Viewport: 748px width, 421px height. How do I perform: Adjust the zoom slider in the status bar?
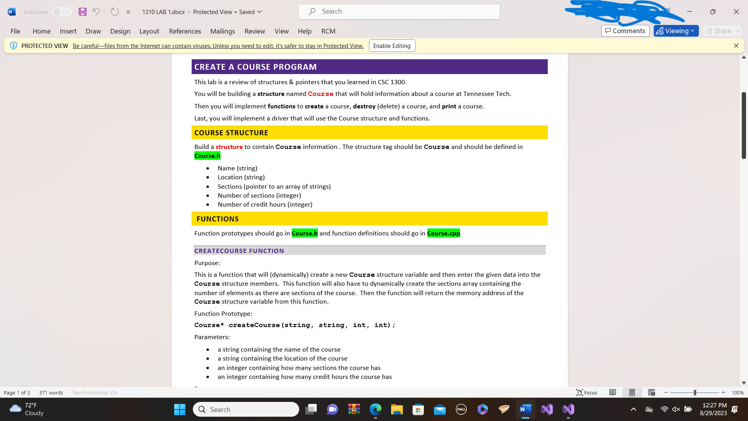(695, 393)
